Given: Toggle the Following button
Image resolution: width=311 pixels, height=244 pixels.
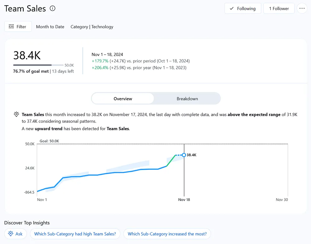Looking at the screenshot, I should point(243,8).
